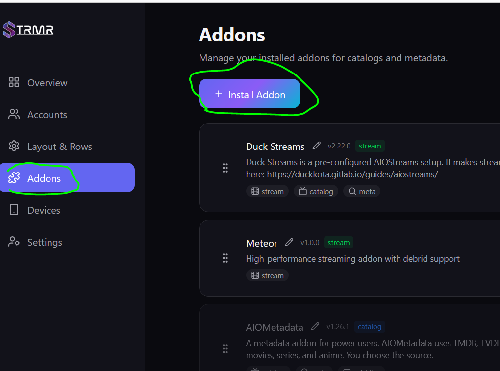Edit the Duck Streams addon name

tap(317, 146)
